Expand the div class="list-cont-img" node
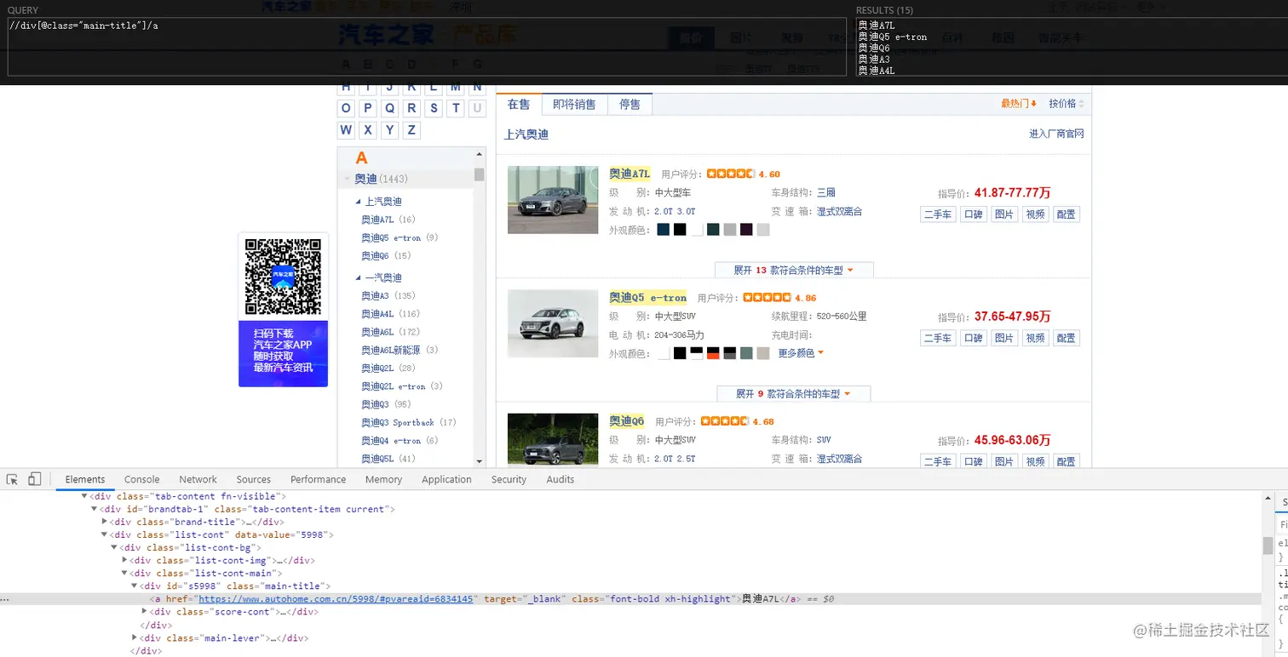The image size is (1288, 657). point(124,560)
